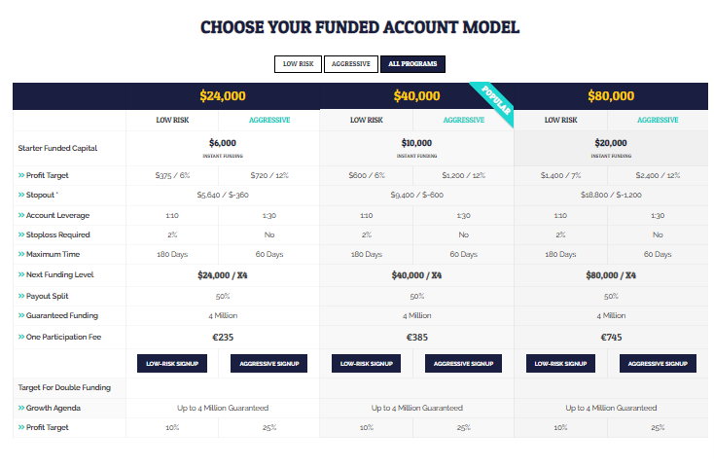This screenshot has height=468, width=714.
Task: Click Low-Risk Signup under $24,000
Action: [172, 363]
